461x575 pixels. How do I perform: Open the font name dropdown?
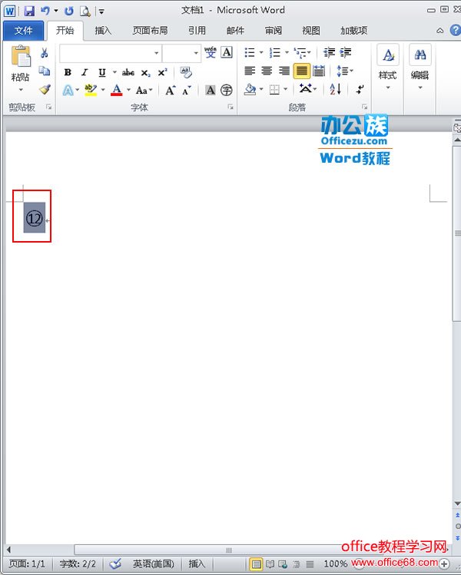coord(157,53)
